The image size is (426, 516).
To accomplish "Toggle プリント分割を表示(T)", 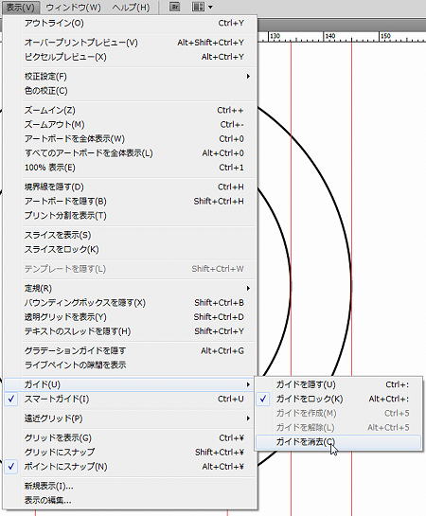I will click(x=131, y=216).
